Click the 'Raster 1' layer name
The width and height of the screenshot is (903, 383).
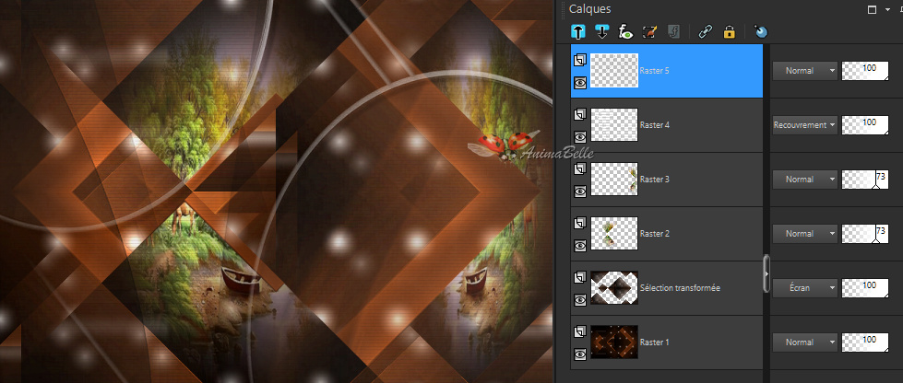654,342
